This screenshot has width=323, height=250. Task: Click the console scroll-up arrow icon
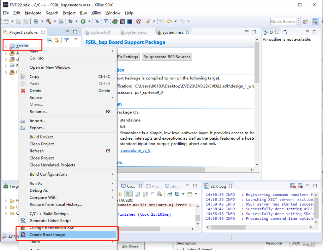point(121,194)
